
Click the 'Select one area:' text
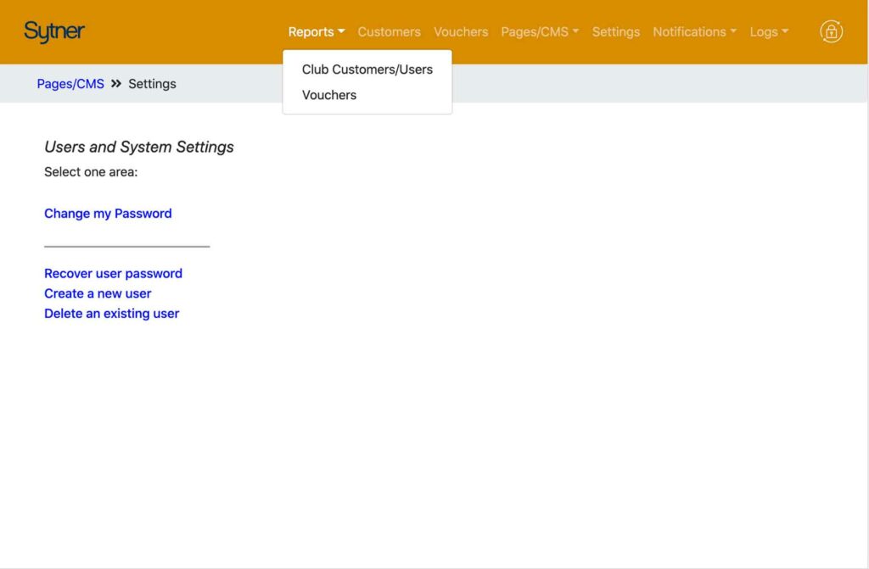tap(91, 172)
